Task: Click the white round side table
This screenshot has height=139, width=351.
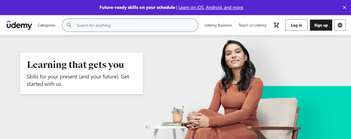Action: coord(166,132)
